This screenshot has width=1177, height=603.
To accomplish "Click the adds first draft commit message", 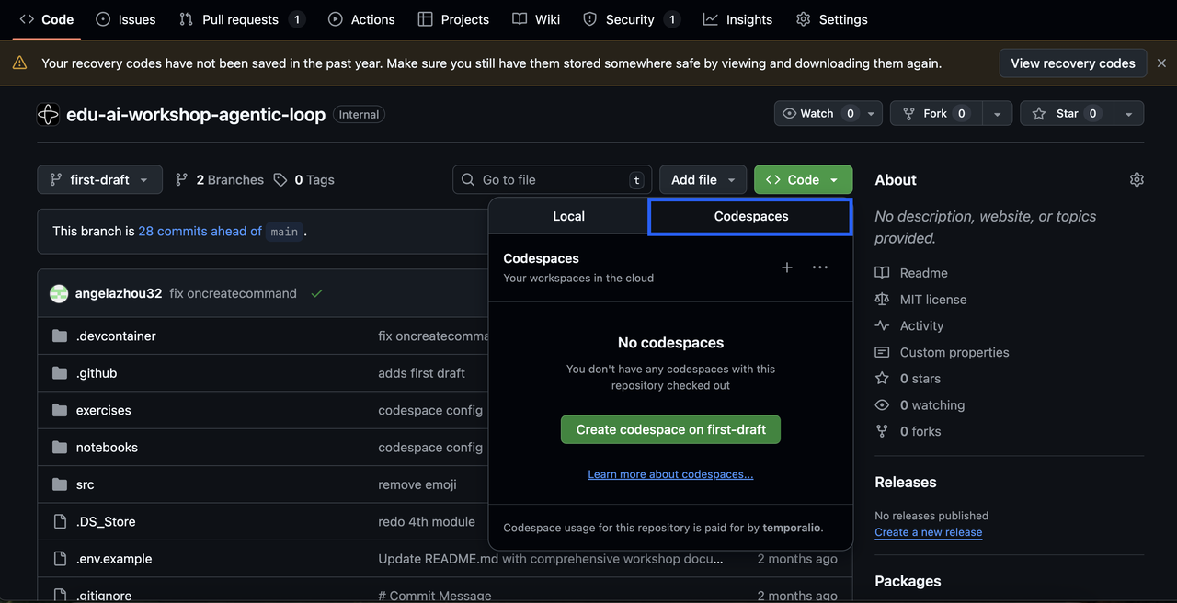I will click(421, 373).
